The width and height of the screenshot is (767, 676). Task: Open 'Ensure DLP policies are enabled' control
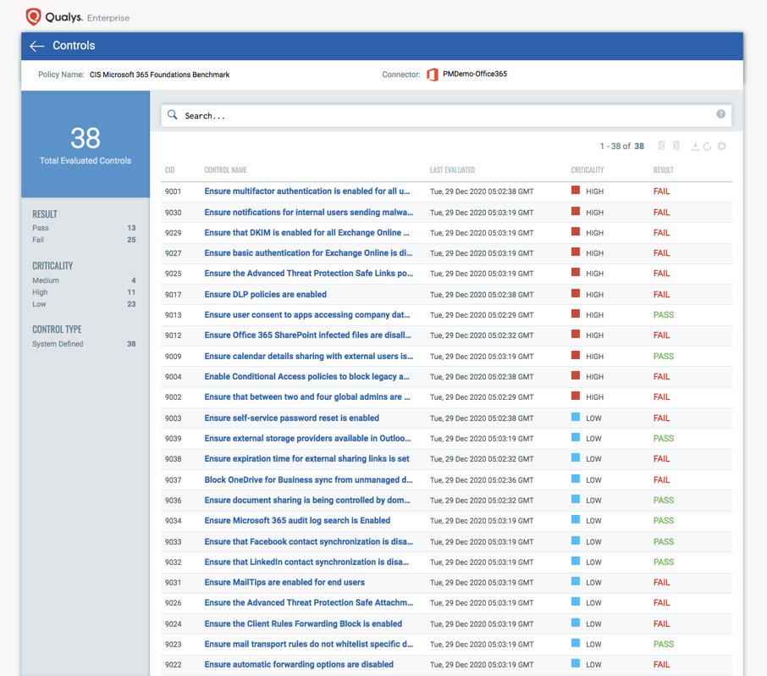(266, 295)
